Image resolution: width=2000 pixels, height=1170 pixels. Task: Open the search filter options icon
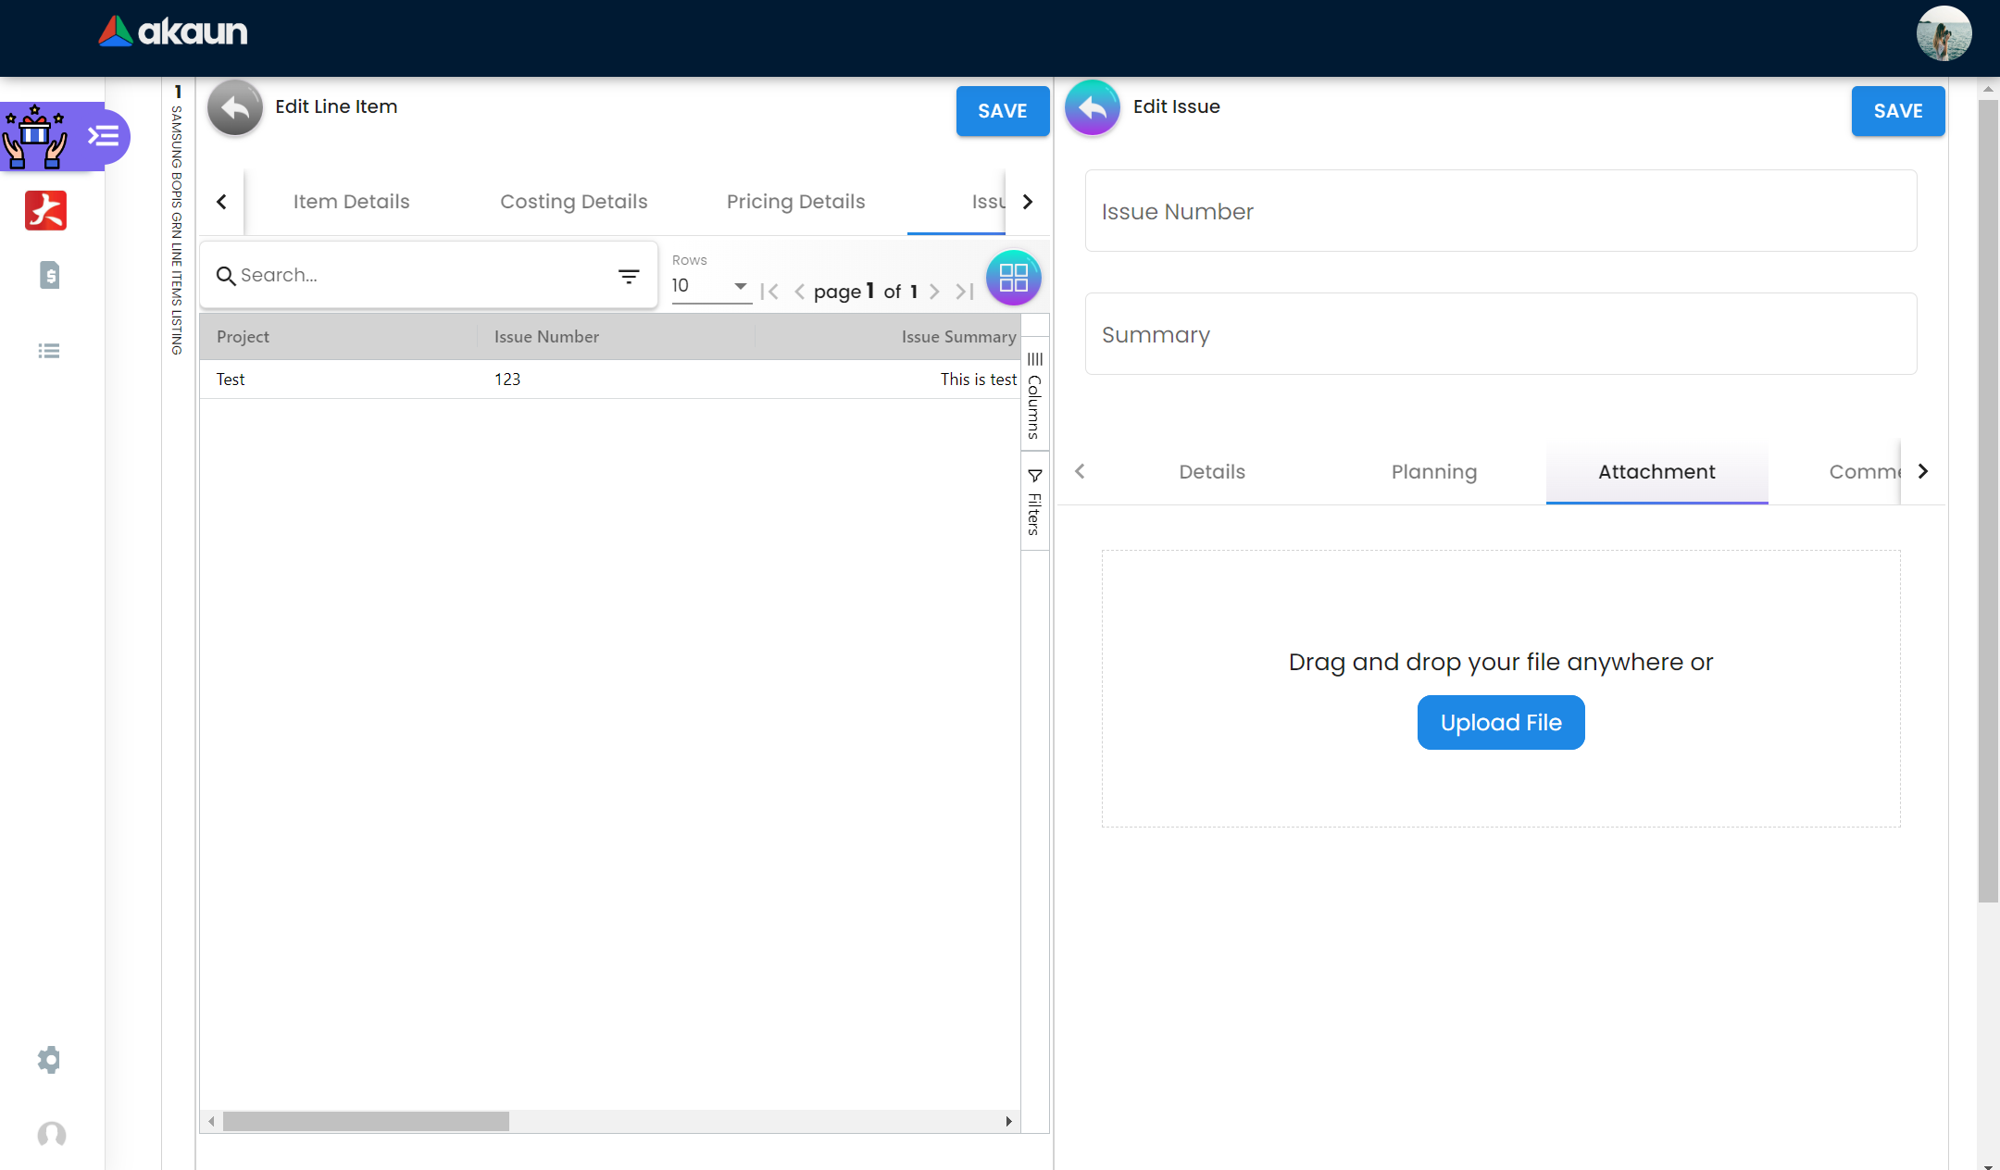(629, 276)
